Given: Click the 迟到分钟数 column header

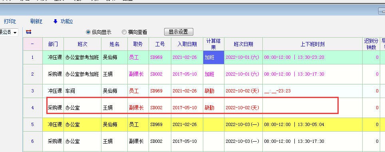Looking at the screenshot, I should [x=371, y=44].
